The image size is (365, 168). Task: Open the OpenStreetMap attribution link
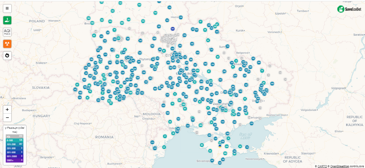tap(339, 166)
